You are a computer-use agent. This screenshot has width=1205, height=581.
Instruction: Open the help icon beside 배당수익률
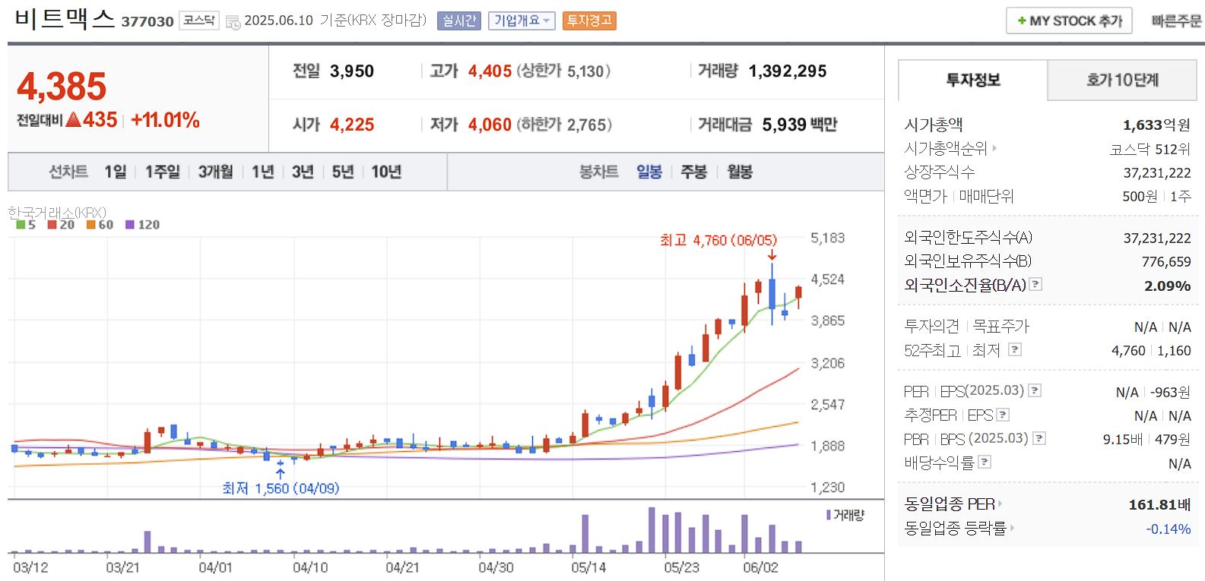pyautogui.click(x=985, y=463)
